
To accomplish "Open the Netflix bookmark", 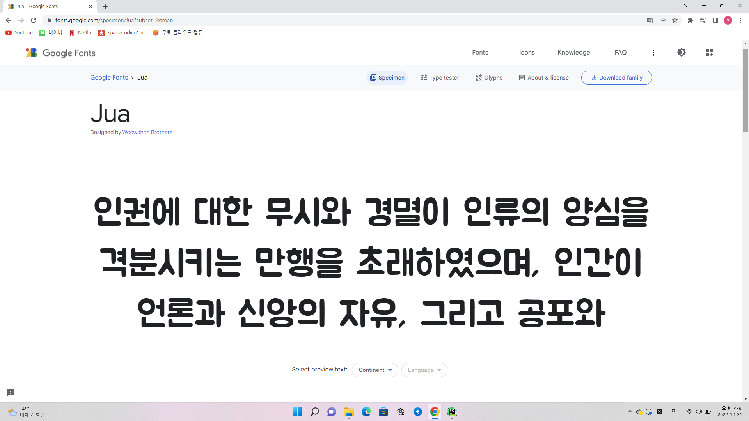I will click(x=80, y=33).
